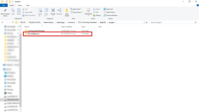Click the ConfigurationManager modified date cell
The height and width of the screenshot is (112, 199).
(68, 31)
